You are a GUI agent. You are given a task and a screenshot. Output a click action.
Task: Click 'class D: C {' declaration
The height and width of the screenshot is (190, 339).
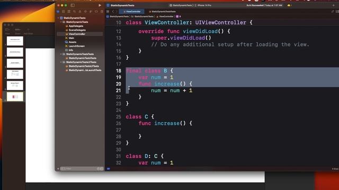pos(145,156)
